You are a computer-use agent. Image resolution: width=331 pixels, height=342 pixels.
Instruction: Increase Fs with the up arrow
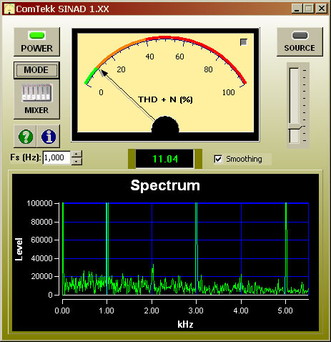(76, 154)
